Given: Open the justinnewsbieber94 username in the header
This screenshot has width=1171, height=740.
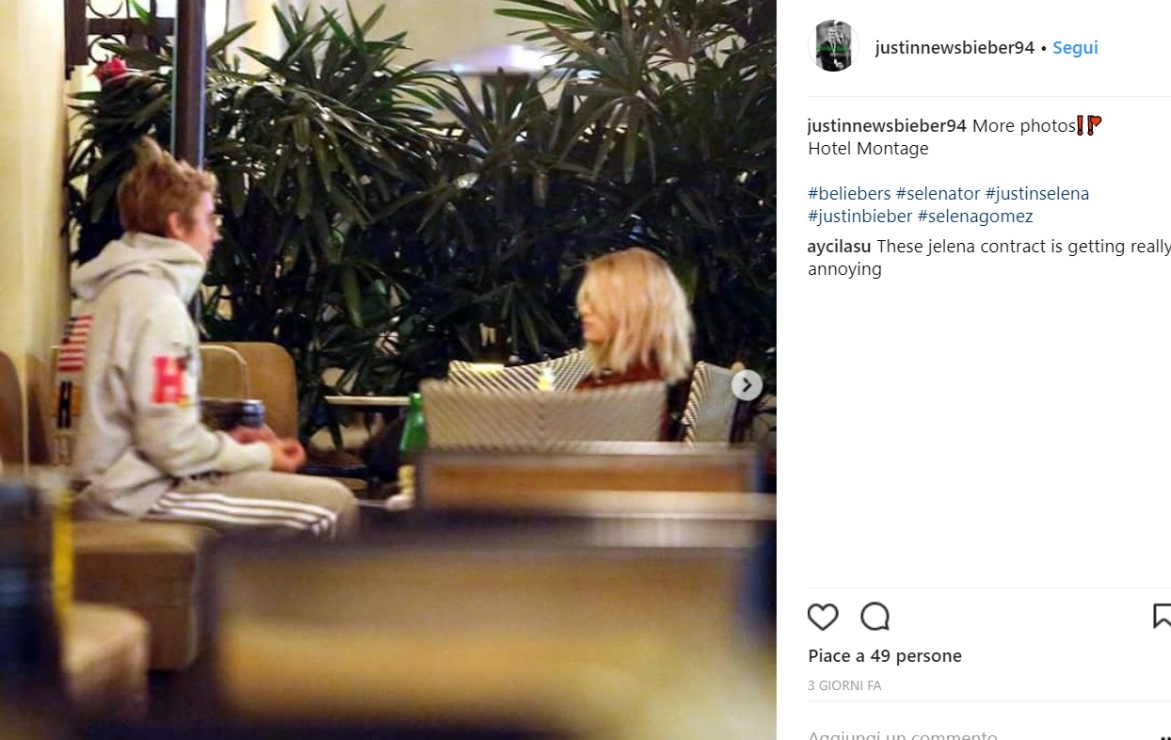Looking at the screenshot, I should (x=954, y=48).
